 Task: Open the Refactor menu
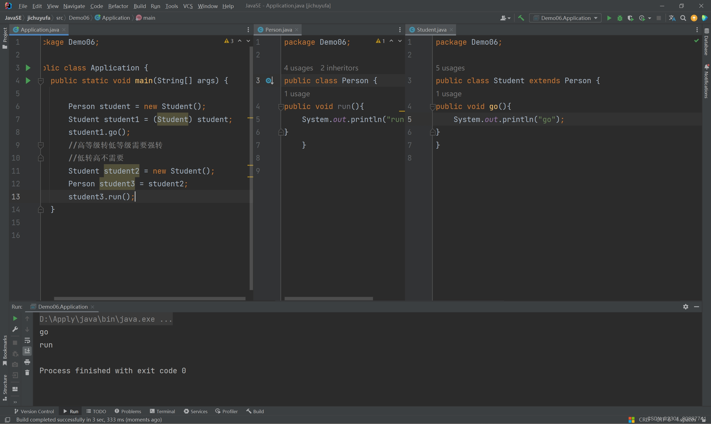point(118,6)
